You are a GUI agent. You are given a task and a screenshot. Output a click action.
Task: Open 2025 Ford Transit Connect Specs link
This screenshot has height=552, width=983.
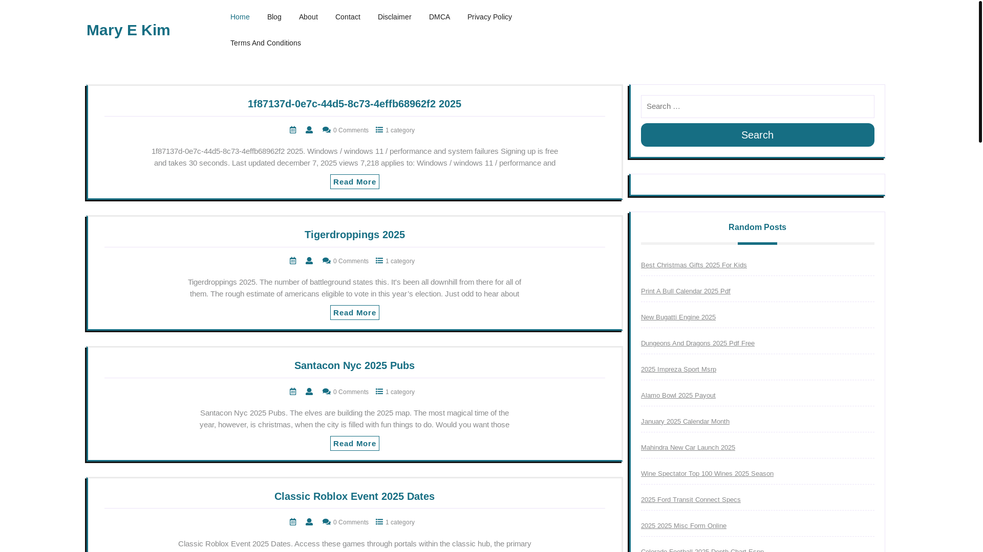(691, 500)
